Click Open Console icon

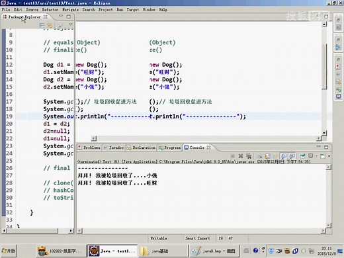coord(323,156)
